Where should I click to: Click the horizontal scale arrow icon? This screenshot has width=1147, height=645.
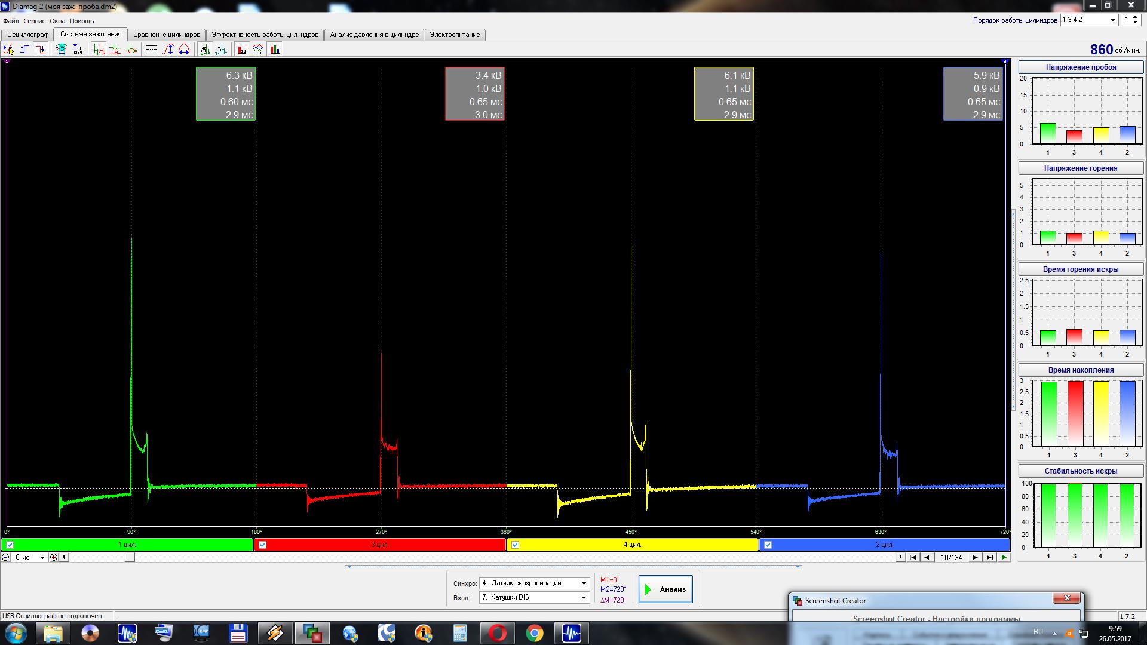point(184,50)
